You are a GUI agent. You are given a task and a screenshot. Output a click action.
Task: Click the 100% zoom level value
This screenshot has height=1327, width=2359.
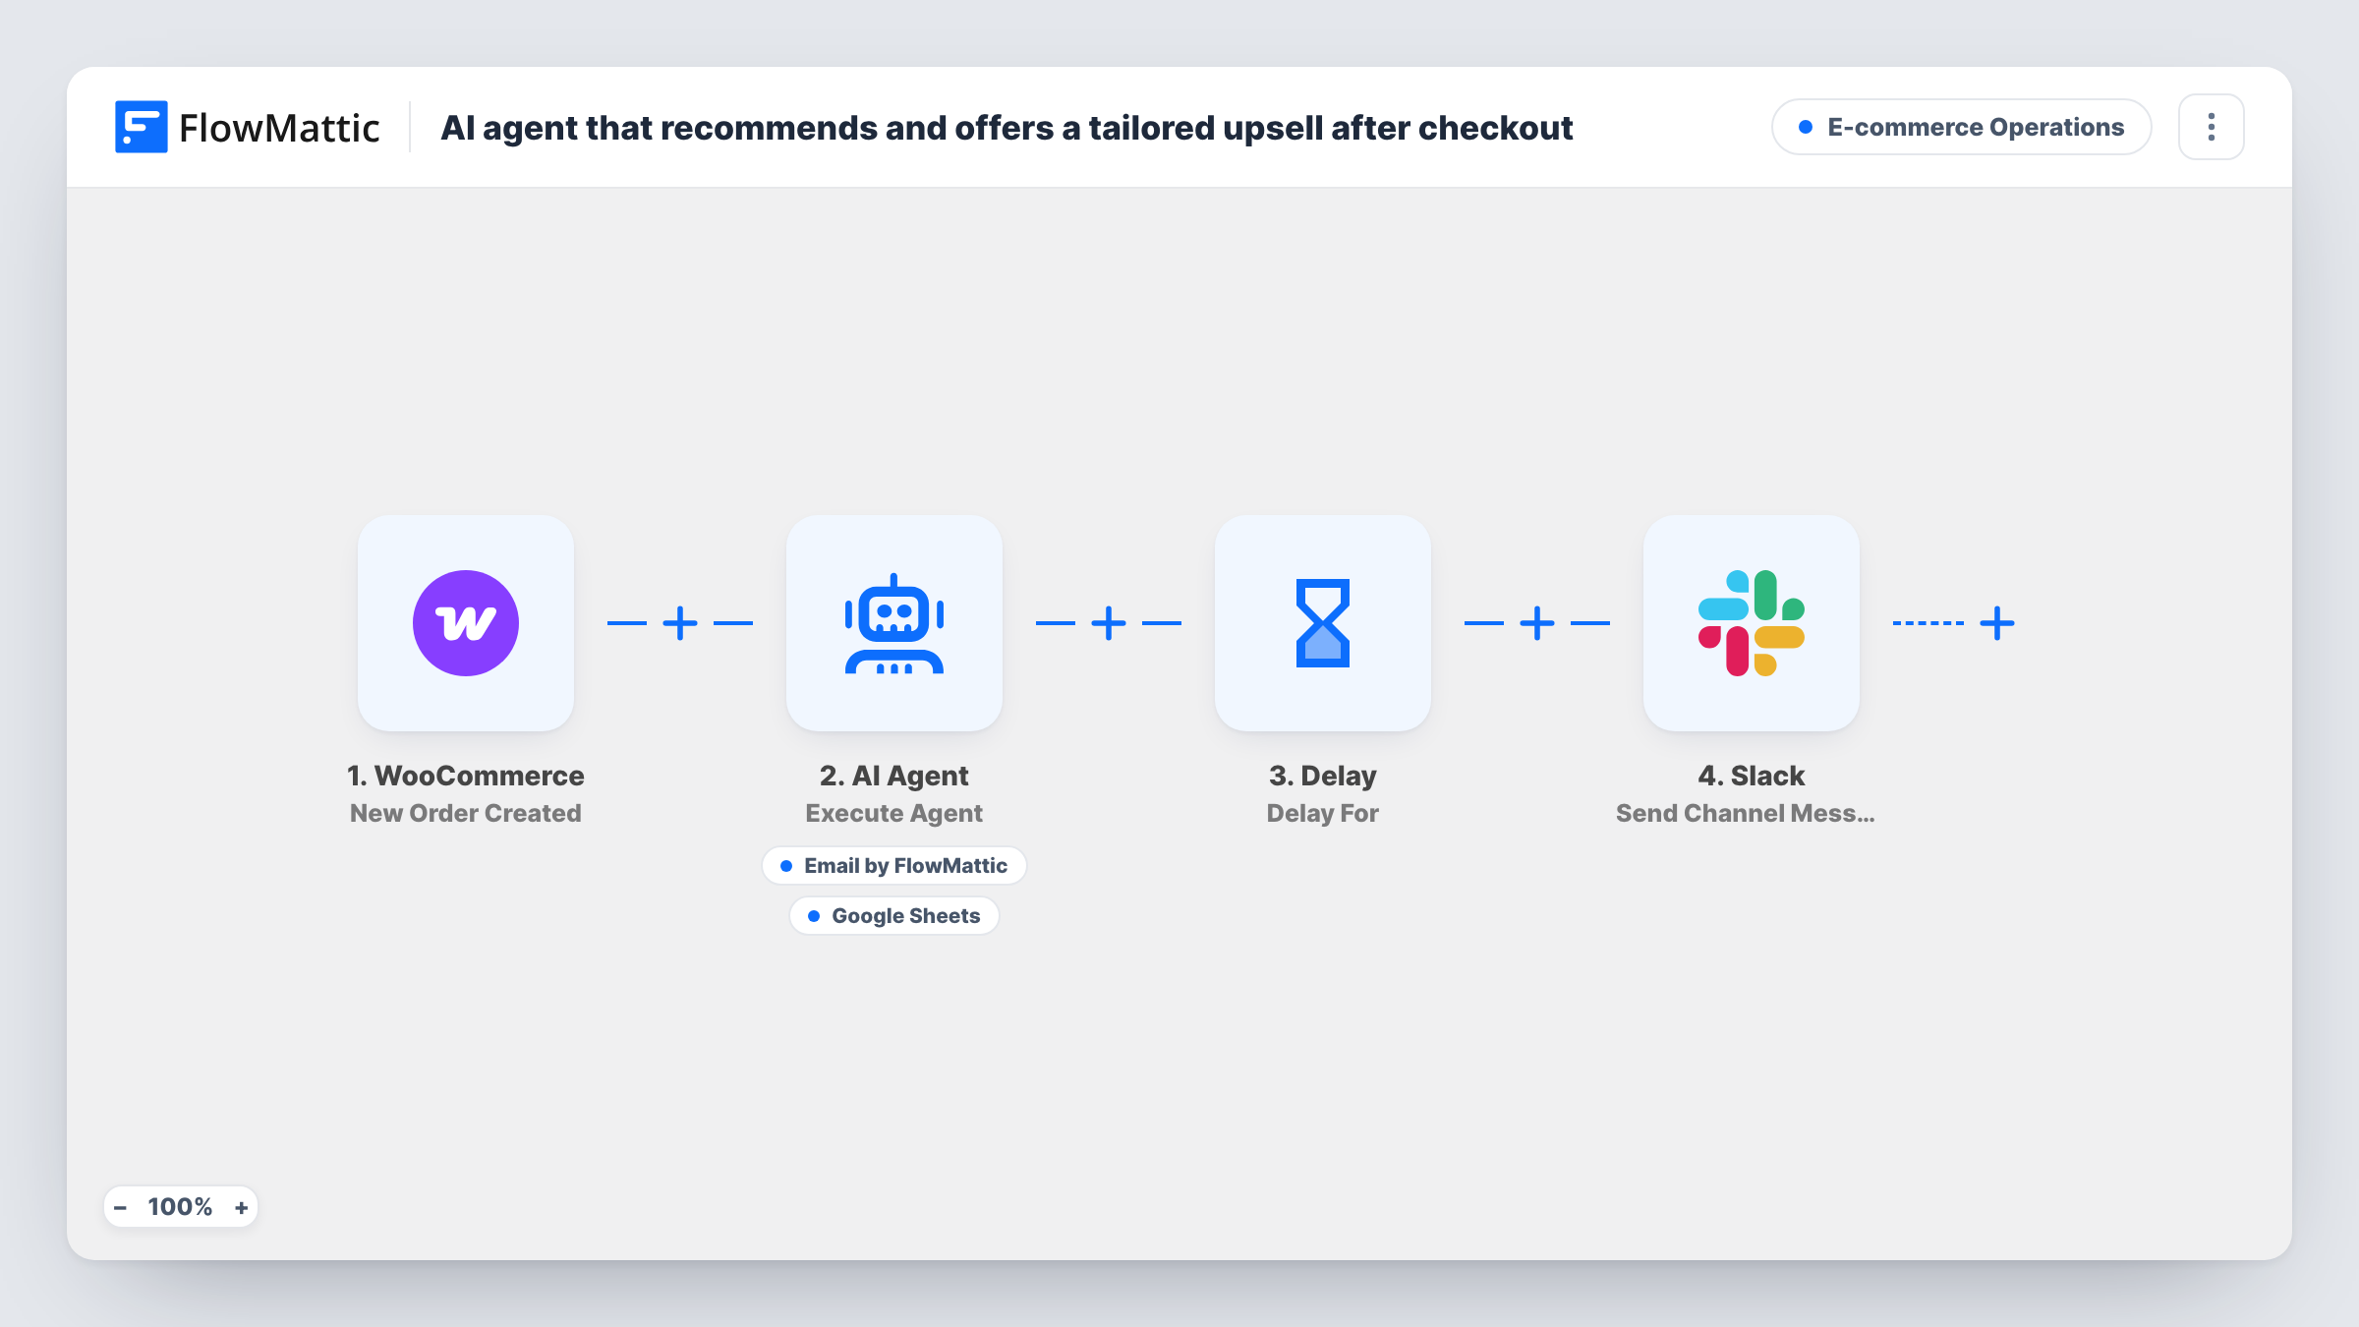[180, 1207]
